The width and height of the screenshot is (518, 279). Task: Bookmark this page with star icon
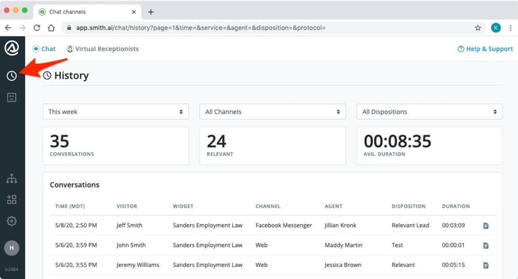478,28
